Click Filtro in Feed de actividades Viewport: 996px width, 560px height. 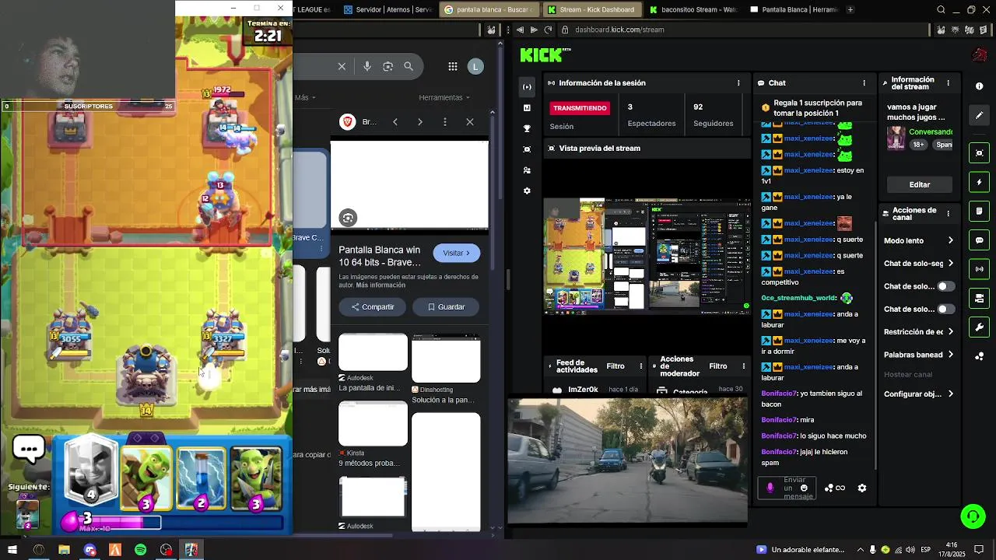point(615,366)
